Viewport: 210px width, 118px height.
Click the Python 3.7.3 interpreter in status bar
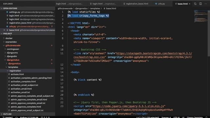coord(29,117)
